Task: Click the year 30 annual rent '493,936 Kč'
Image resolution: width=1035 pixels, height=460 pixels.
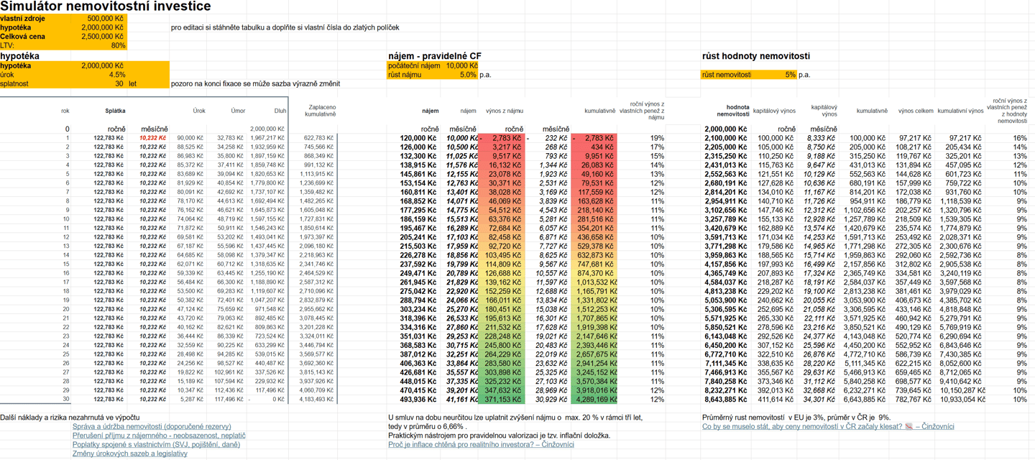Action: pos(418,399)
